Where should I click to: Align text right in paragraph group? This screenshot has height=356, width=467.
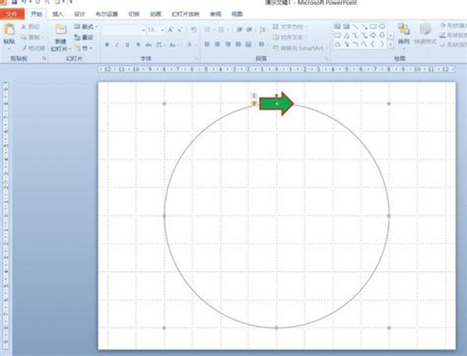(x=228, y=44)
